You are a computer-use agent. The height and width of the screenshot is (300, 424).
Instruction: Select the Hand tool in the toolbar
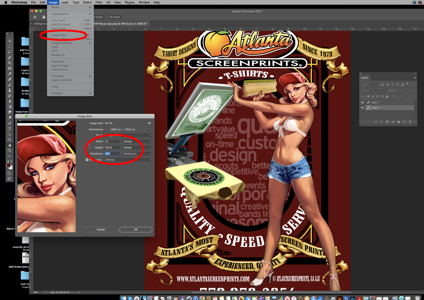click(10, 145)
